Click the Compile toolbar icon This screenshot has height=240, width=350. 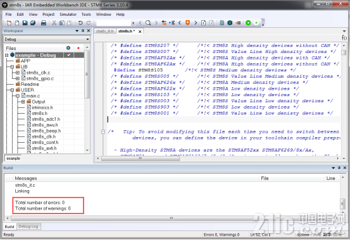[x=222, y=23]
